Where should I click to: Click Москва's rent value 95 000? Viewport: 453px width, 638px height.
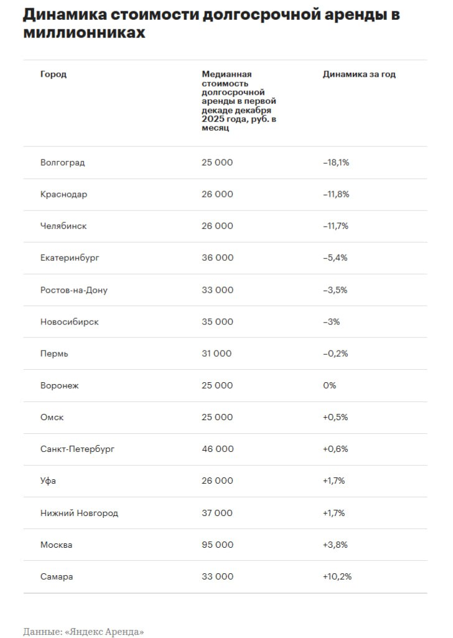point(217,545)
